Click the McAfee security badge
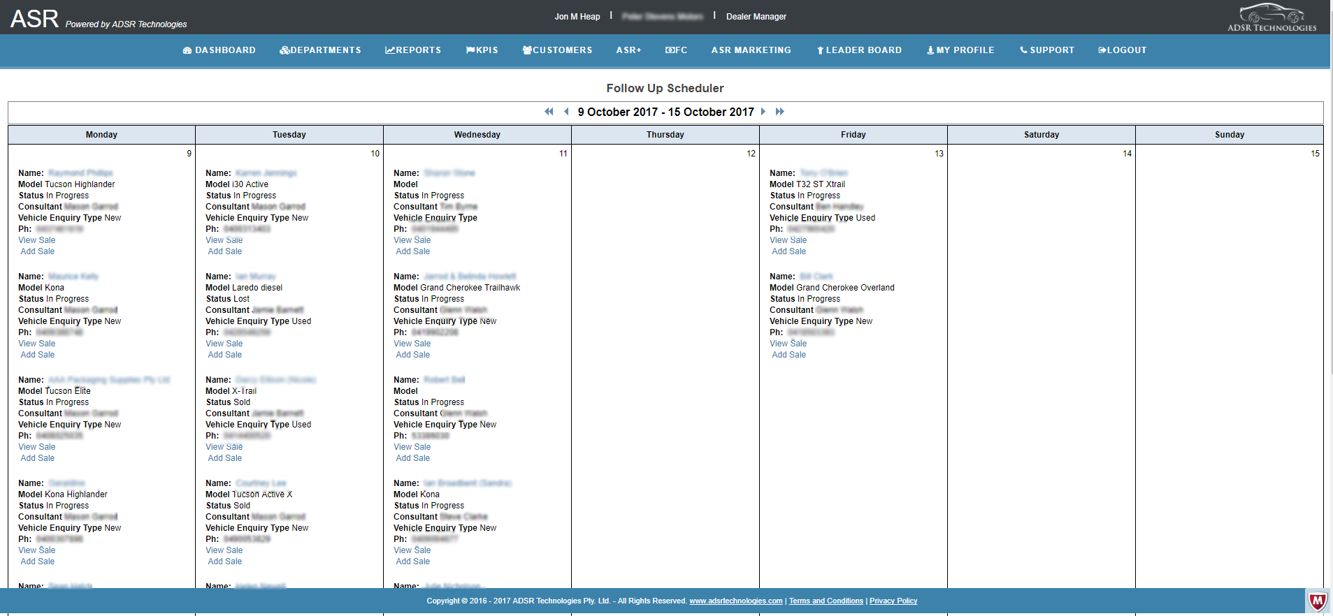This screenshot has width=1333, height=616. coord(1317,601)
